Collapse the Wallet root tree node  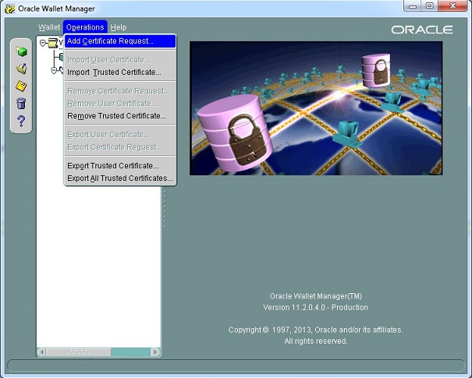pyautogui.click(x=42, y=44)
